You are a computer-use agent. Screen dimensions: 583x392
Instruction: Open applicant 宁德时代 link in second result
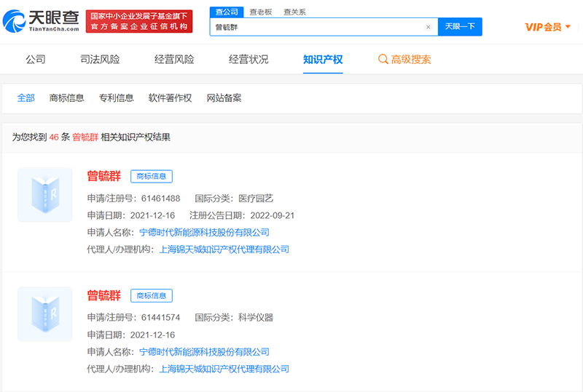pyautogui.click(x=204, y=352)
